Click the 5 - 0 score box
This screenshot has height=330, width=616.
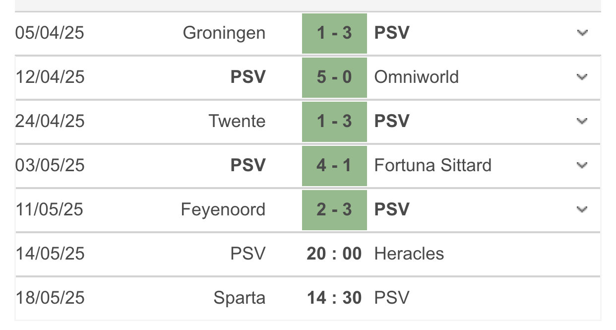(x=334, y=77)
